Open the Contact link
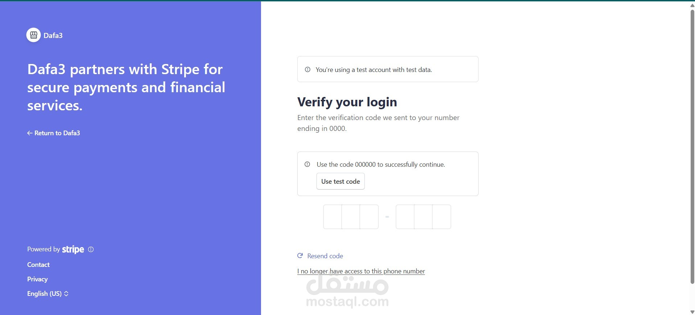This screenshot has height=315, width=695. (38, 265)
